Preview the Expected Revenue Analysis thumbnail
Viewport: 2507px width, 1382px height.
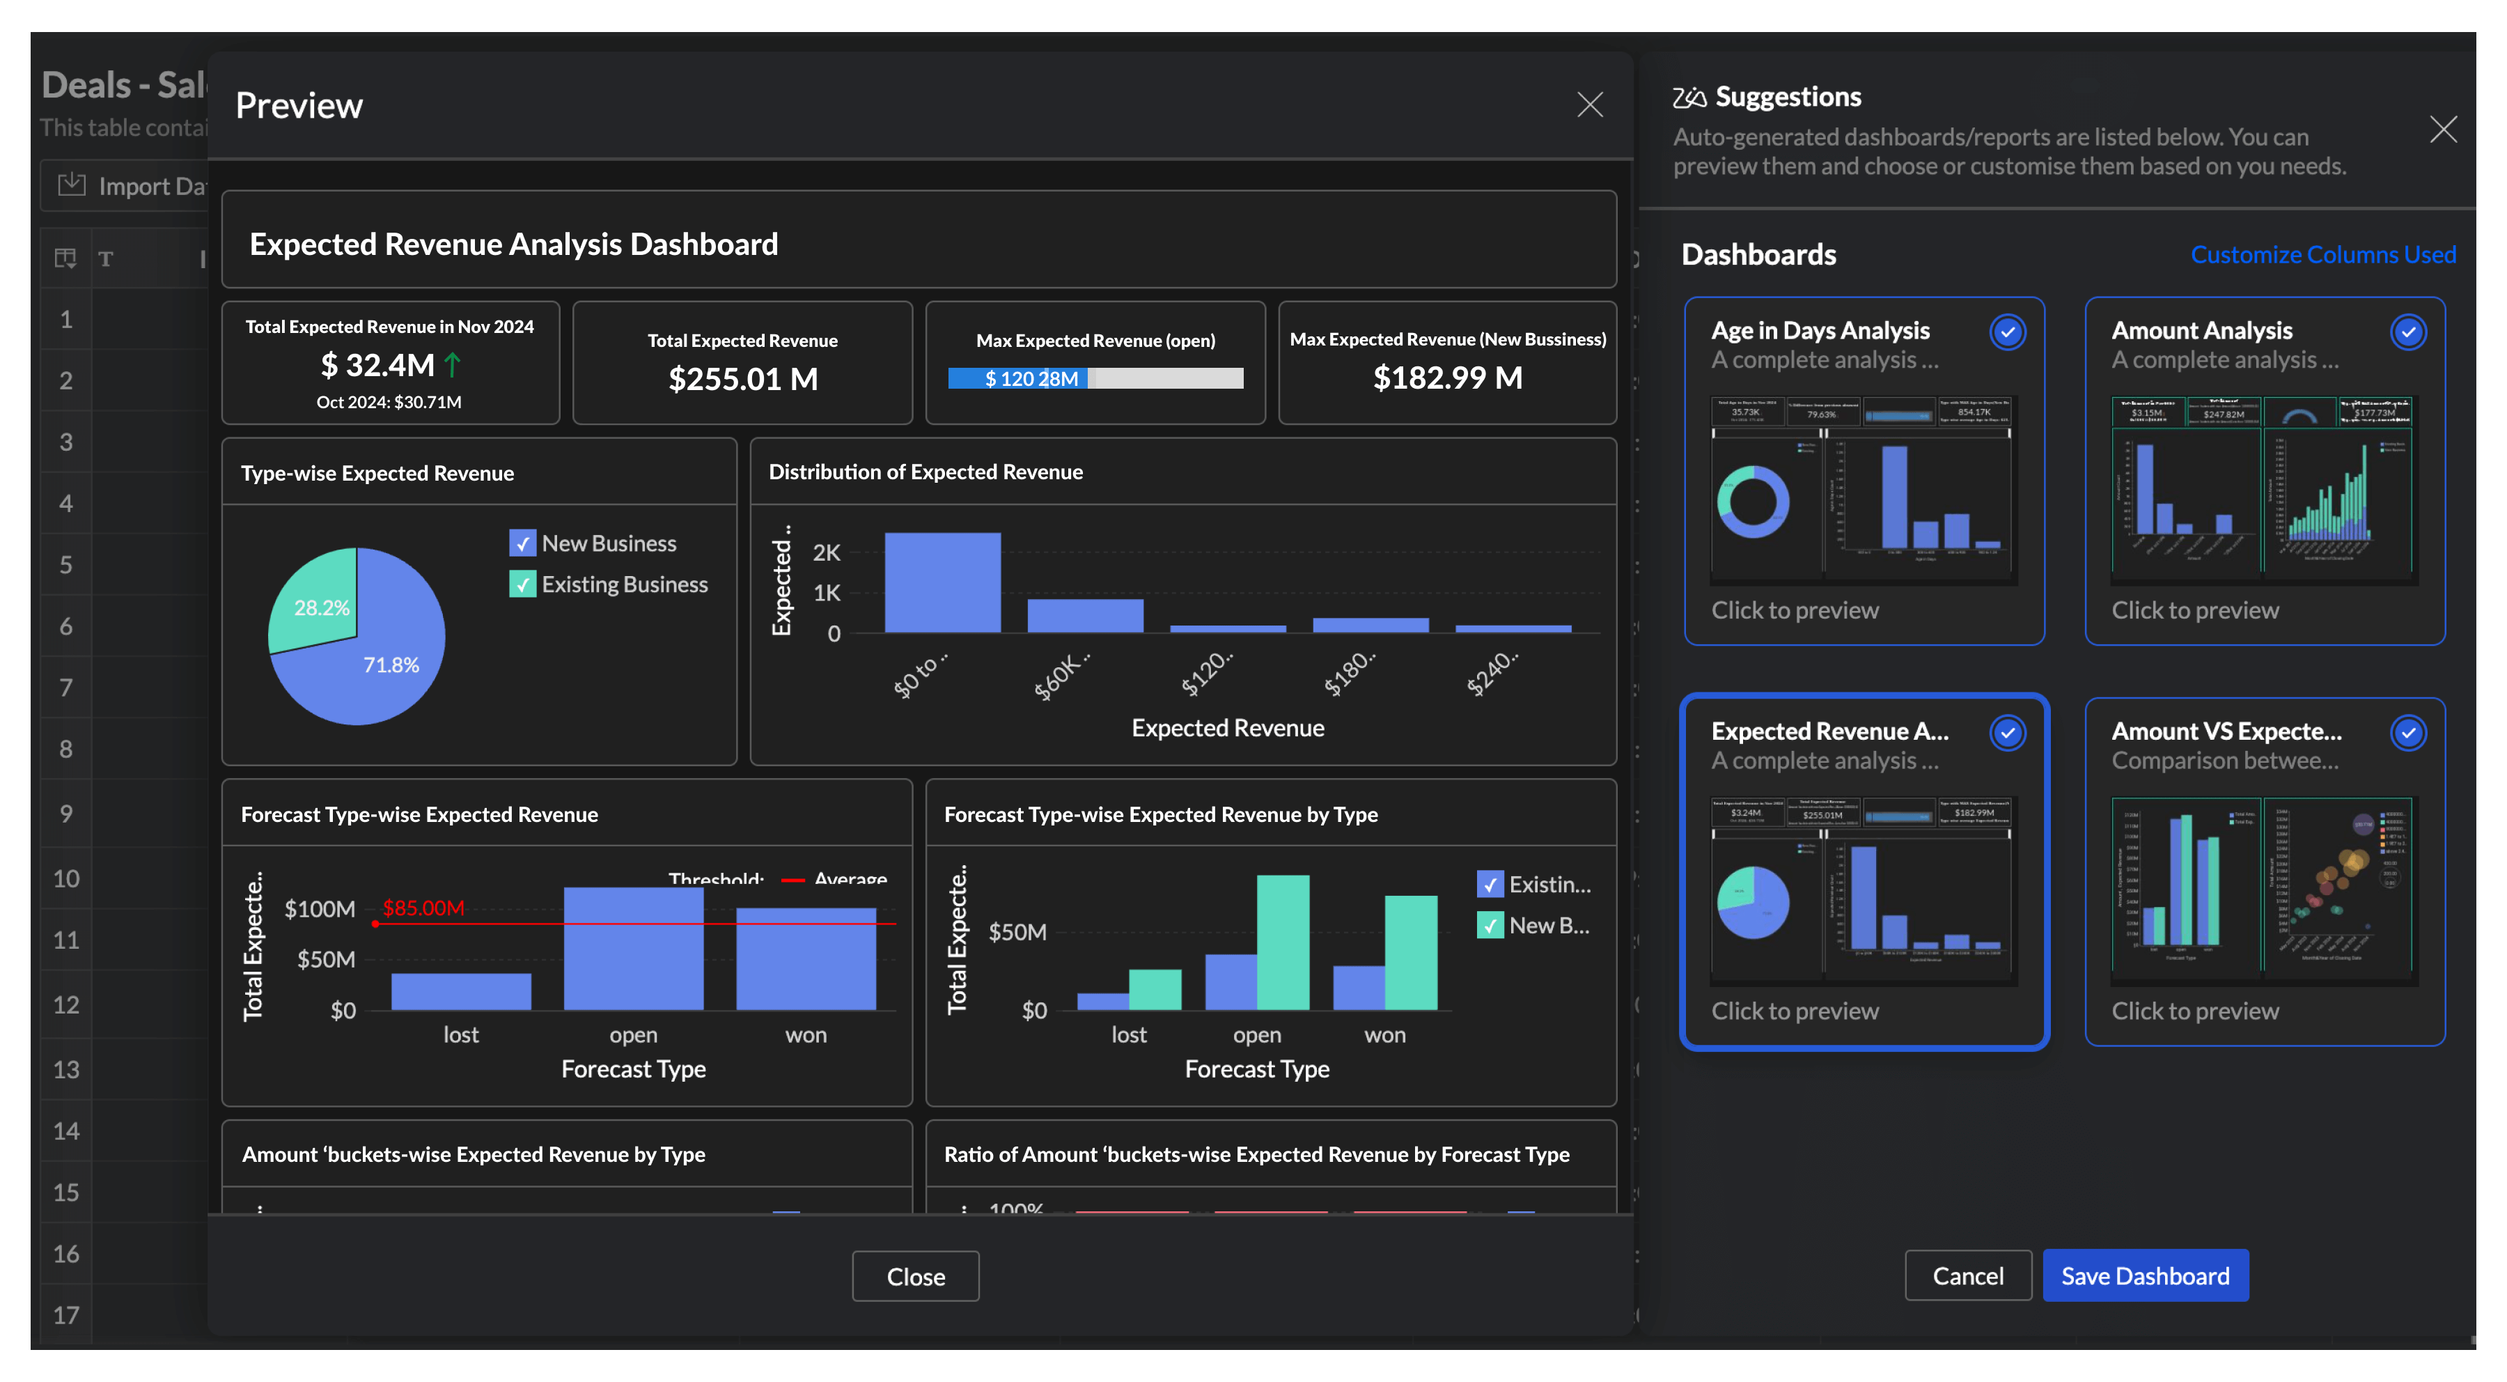pos(1863,890)
